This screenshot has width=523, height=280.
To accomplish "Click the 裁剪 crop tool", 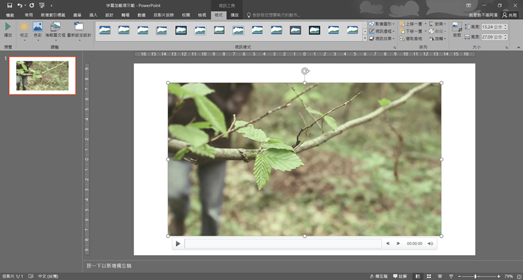I will tap(456, 29).
